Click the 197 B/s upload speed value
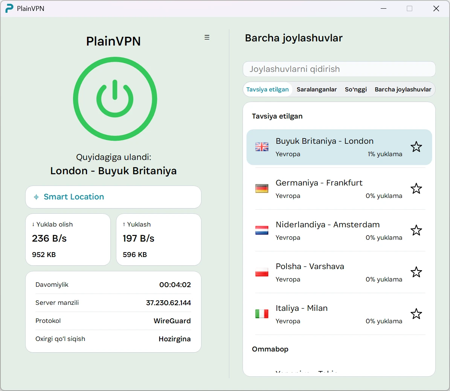The image size is (450, 391). click(x=139, y=238)
